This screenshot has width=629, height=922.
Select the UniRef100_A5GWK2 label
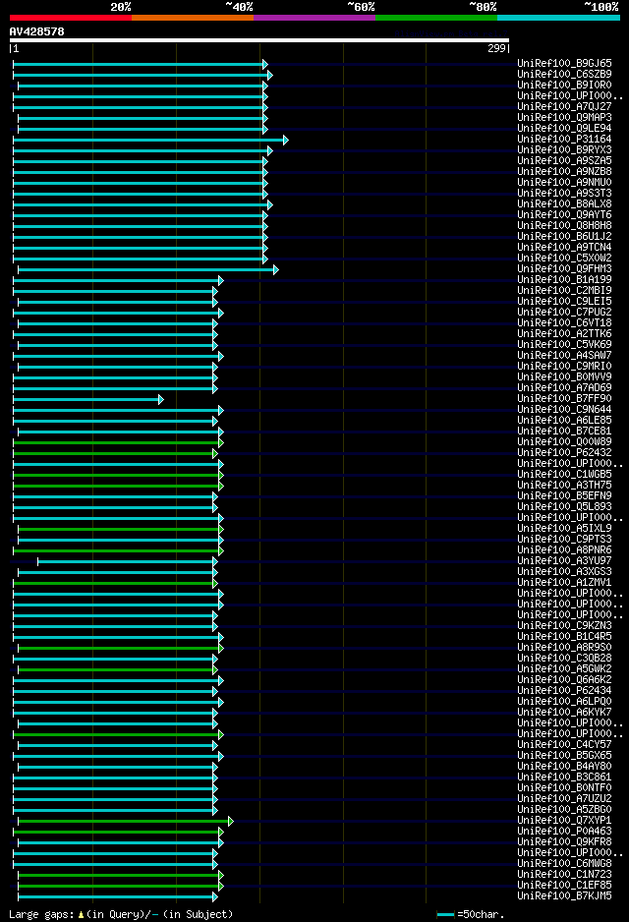tap(564, 668)
